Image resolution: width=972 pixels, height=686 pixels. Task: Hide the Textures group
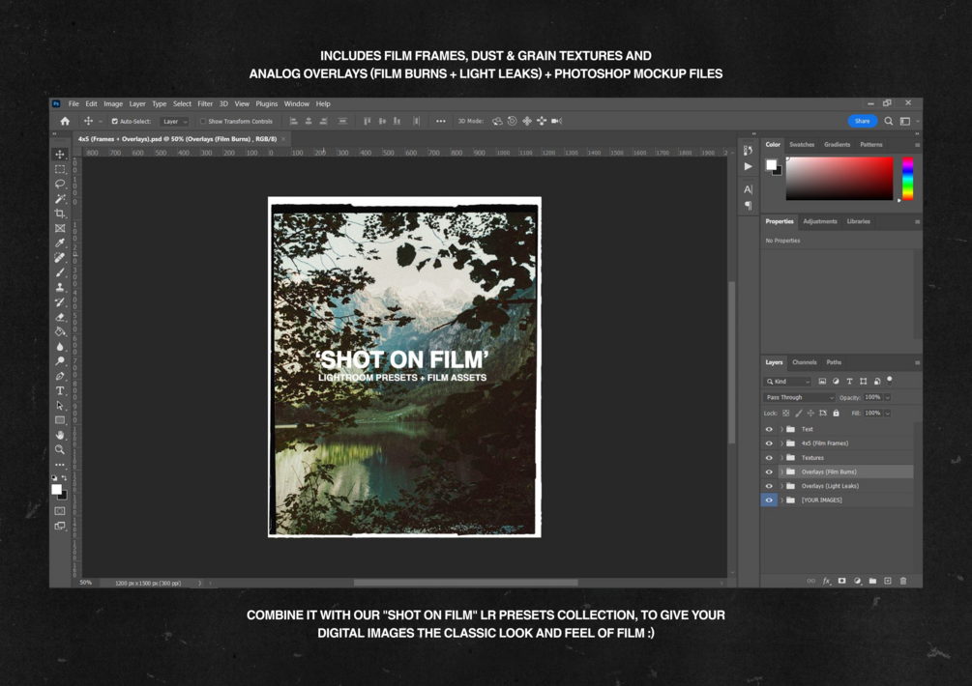769,458
